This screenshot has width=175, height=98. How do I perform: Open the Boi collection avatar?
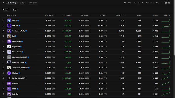tap(9, 36)
